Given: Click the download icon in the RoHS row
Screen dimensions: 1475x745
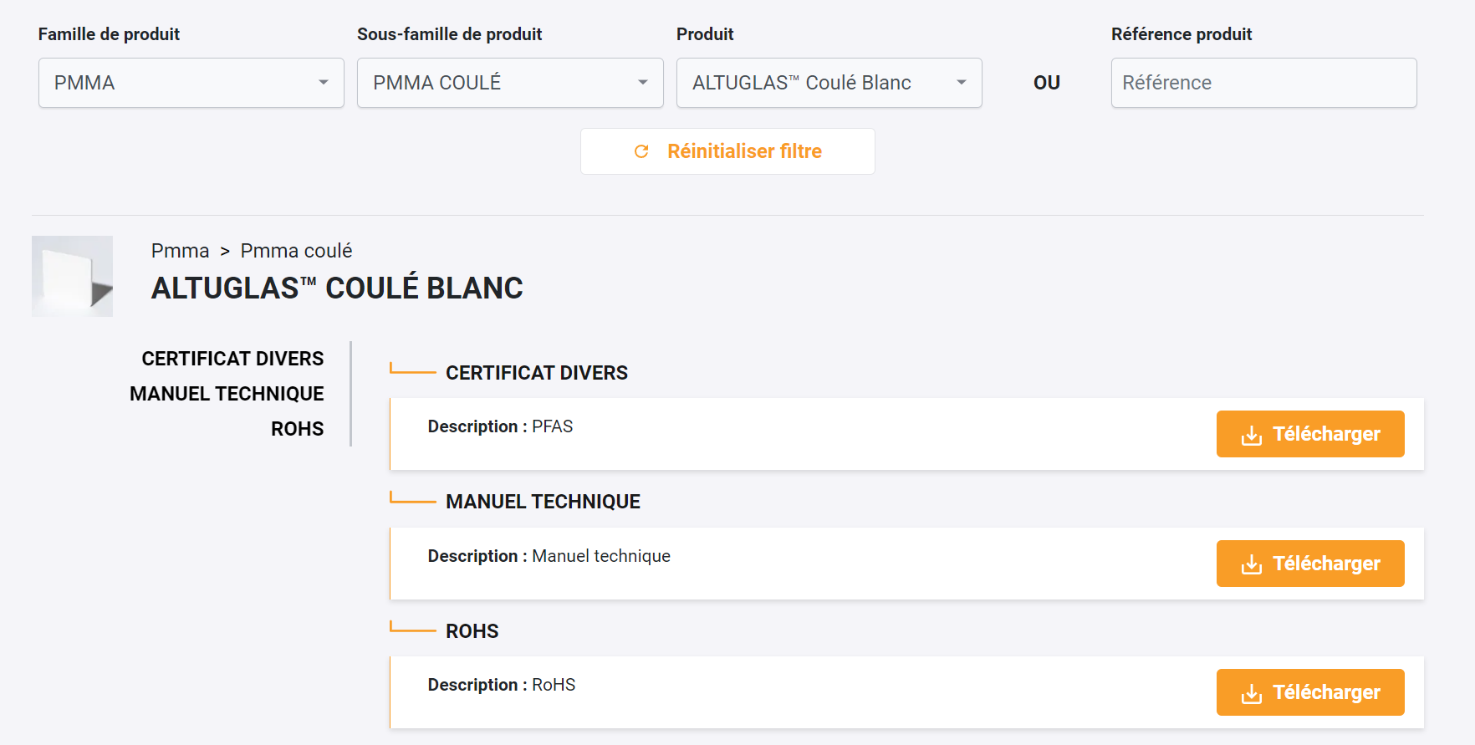Looking at the screenshot, I should [x=1251, y=693].
